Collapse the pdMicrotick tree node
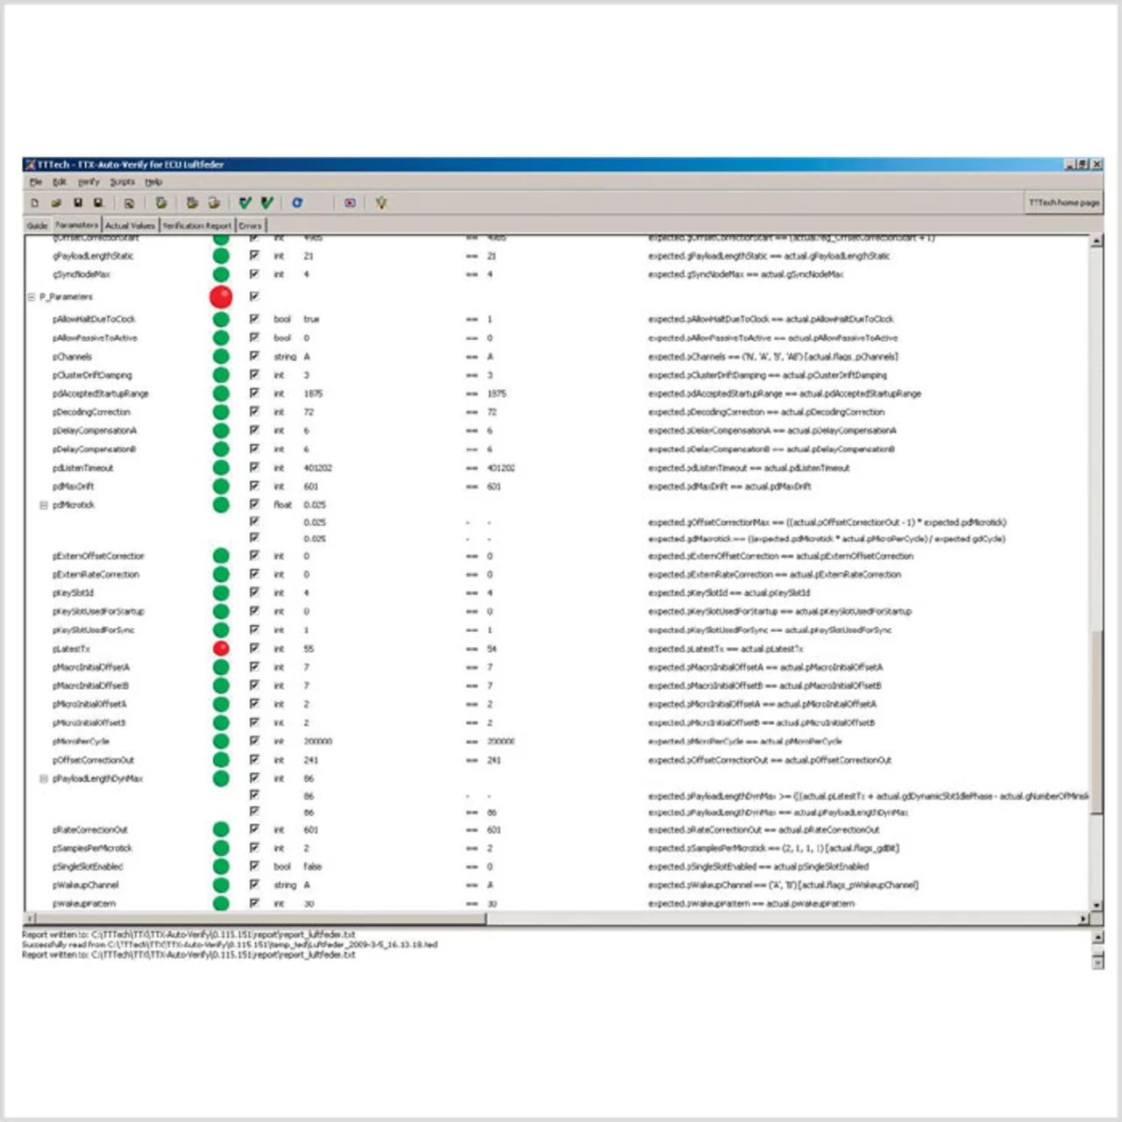The image size is (1122, 1122). click(x=43, y=505)
